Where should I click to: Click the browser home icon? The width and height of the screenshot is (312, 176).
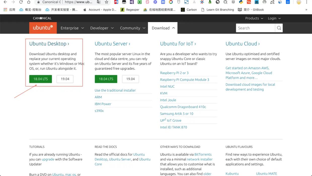tap(29, 2)
